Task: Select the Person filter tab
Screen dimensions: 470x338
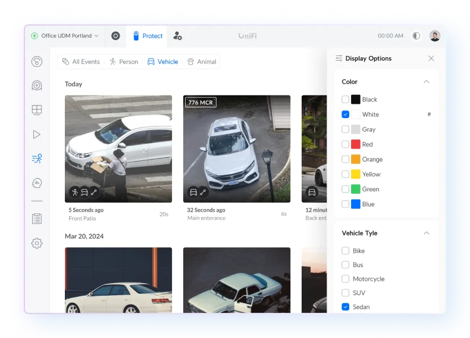Action: 124,61
